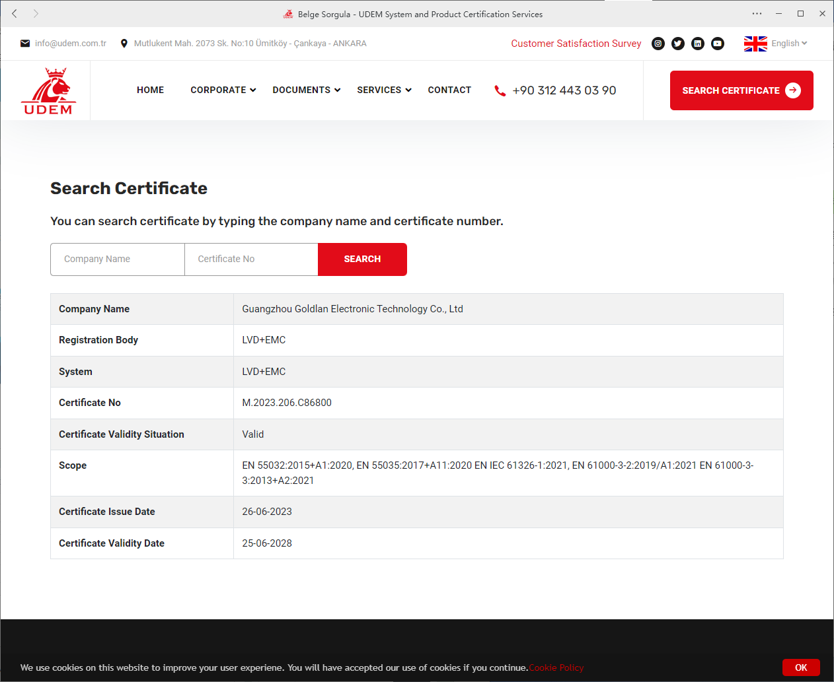Screen dimensions: 834x682
Task: Click the Certificate No table label
Action: (90, 403)
